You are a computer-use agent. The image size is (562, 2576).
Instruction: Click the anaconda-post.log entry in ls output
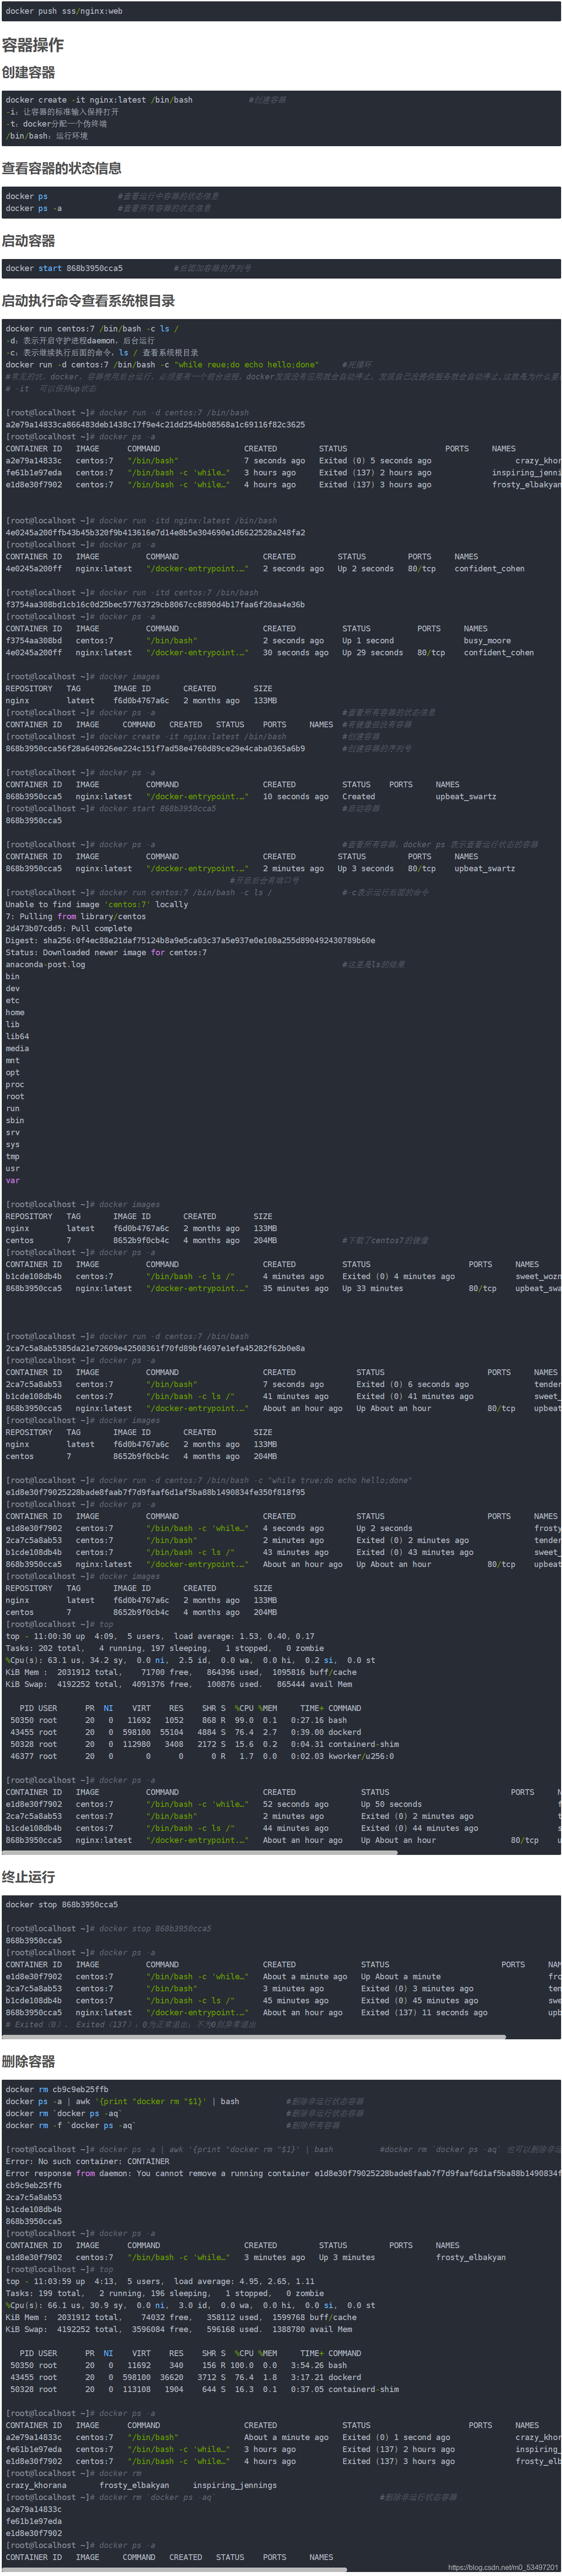45,964
